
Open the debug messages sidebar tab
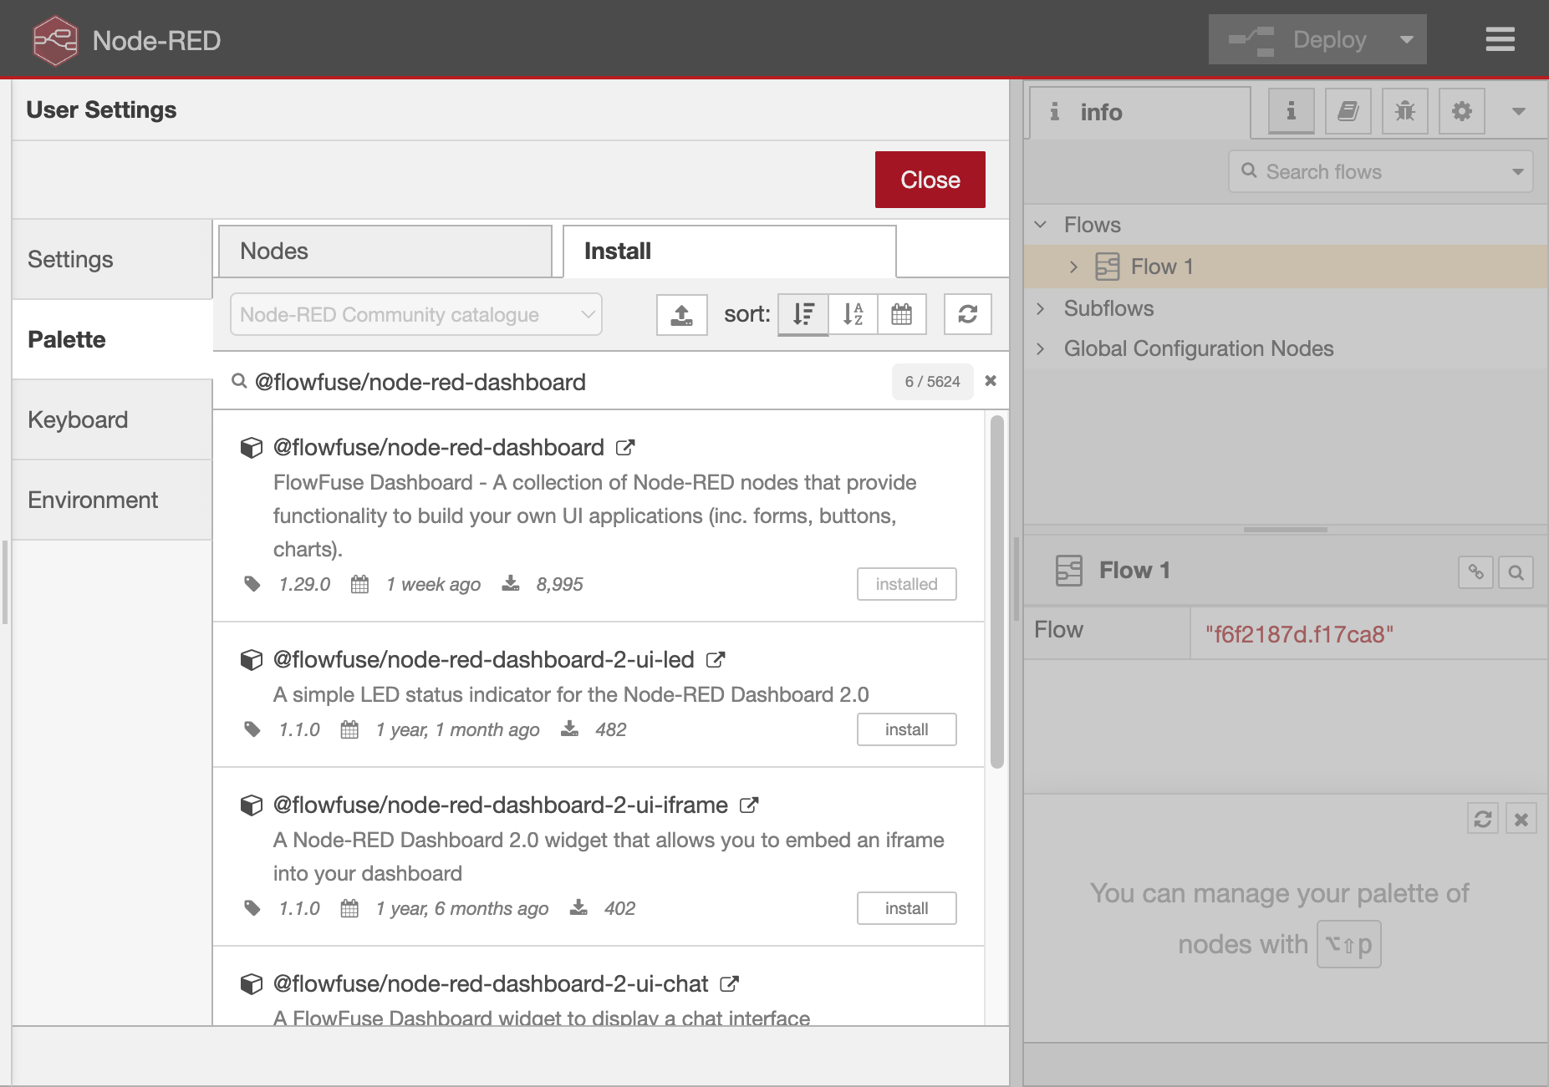tap(1404, 111)
